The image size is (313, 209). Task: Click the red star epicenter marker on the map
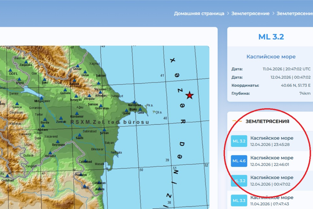(190, 95)
